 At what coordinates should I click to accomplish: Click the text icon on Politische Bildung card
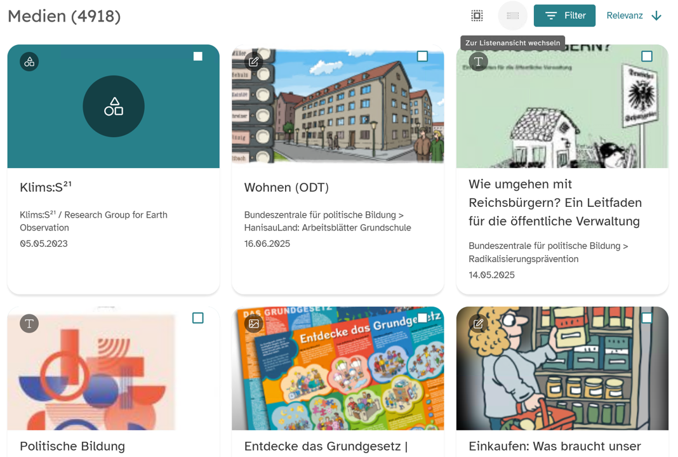coord(29,324)
